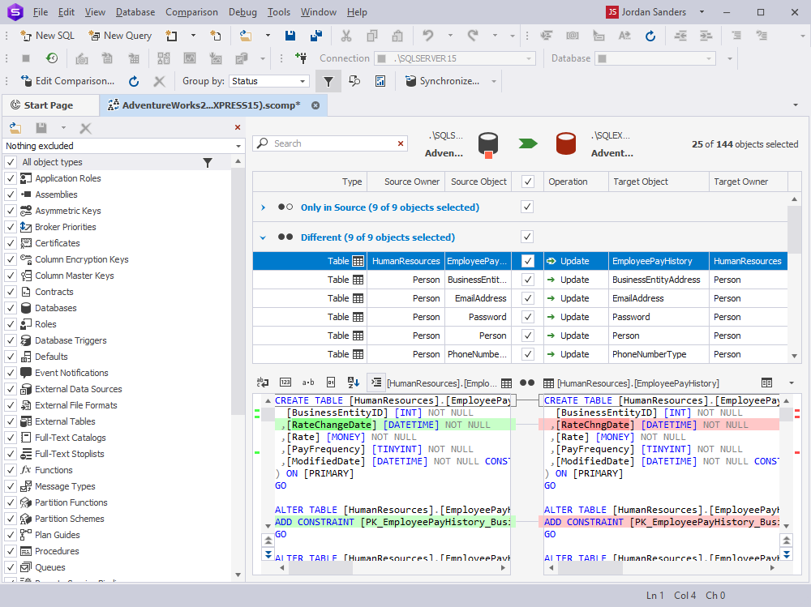Click the New connection plug icon
Screen dimensions: 811x607
(301, 58)
